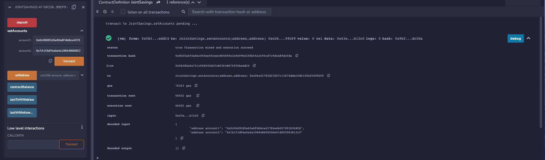Copy the to address value
The image size is (545, 160).
pyautogui.click(x=329, y=75)
